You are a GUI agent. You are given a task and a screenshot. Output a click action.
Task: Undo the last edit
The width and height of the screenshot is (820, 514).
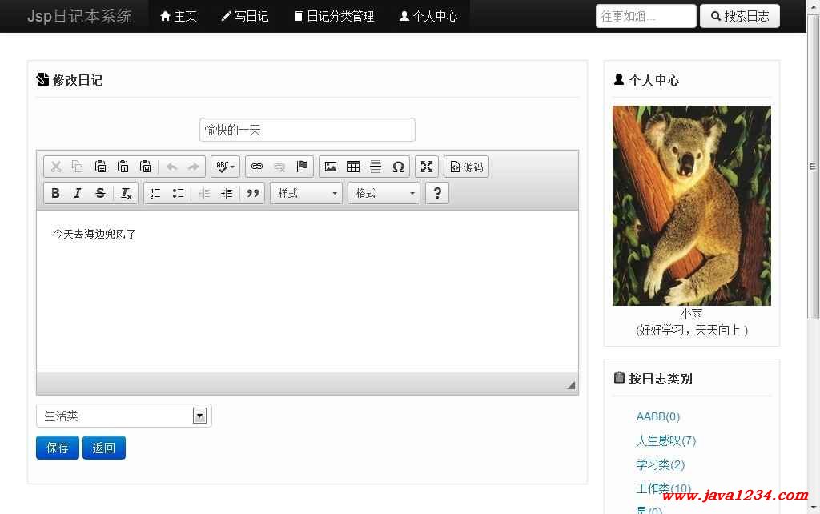point(171,167)
